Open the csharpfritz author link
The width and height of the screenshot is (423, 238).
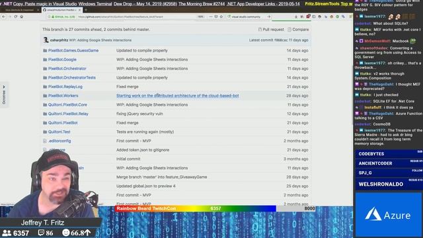[59, 40]
